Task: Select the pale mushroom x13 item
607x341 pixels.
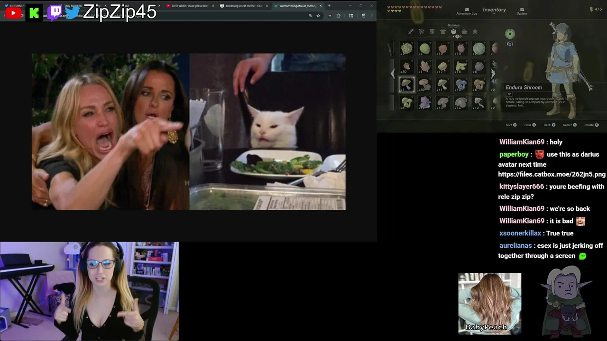Action: (442, 102)
